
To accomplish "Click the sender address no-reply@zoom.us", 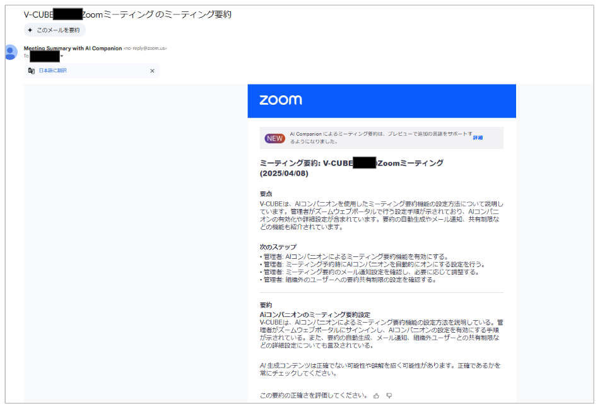I will click(145, 48).
